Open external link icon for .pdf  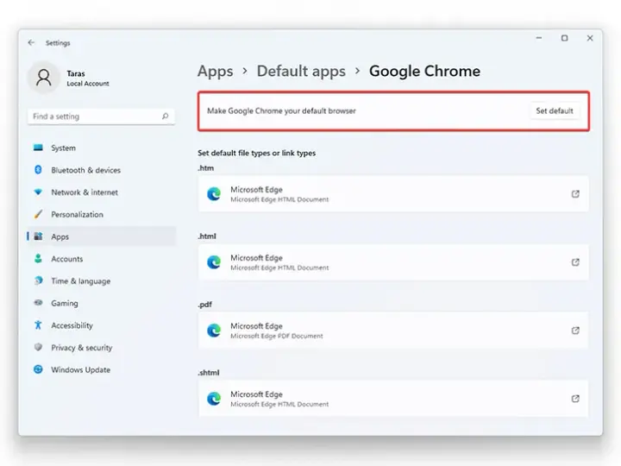tap(575, 330)
